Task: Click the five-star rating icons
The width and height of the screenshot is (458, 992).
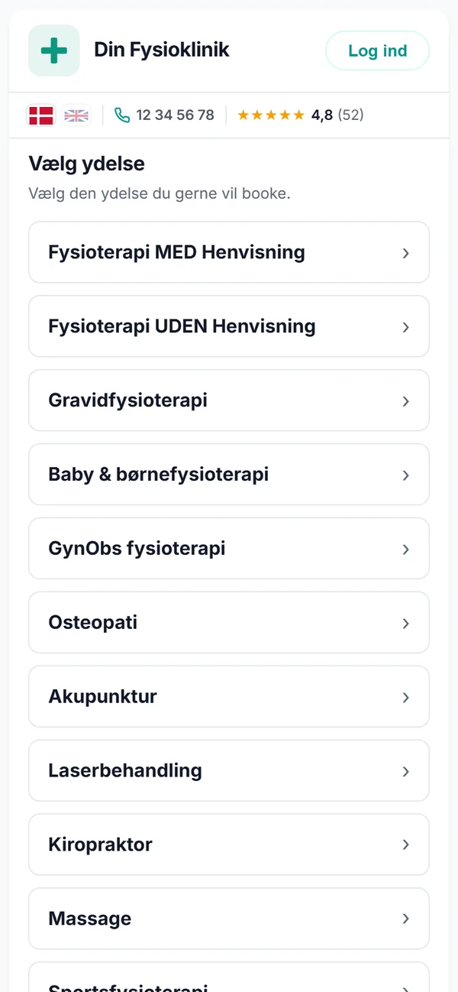Action: [x=271, y=115]
